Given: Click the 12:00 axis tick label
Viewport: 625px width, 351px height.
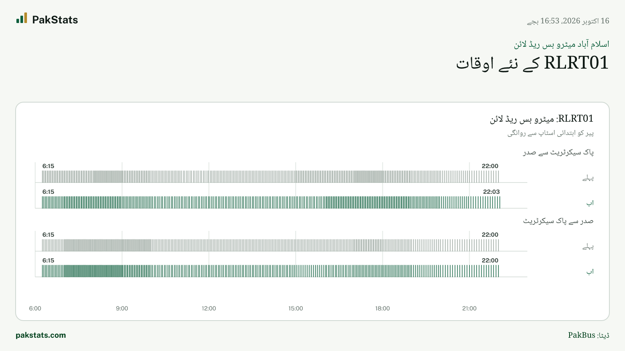Looking at the screenshot, I should click(x=209, y=308).
